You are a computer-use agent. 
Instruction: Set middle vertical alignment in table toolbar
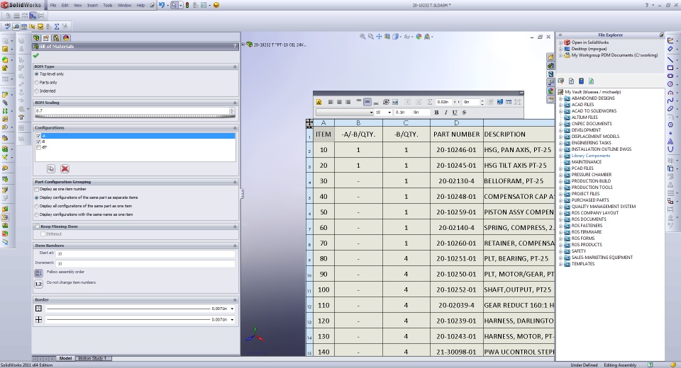pos(367,103)
